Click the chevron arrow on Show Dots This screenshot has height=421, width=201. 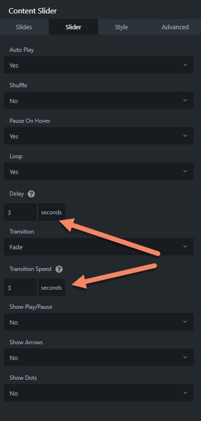[185, 393]
